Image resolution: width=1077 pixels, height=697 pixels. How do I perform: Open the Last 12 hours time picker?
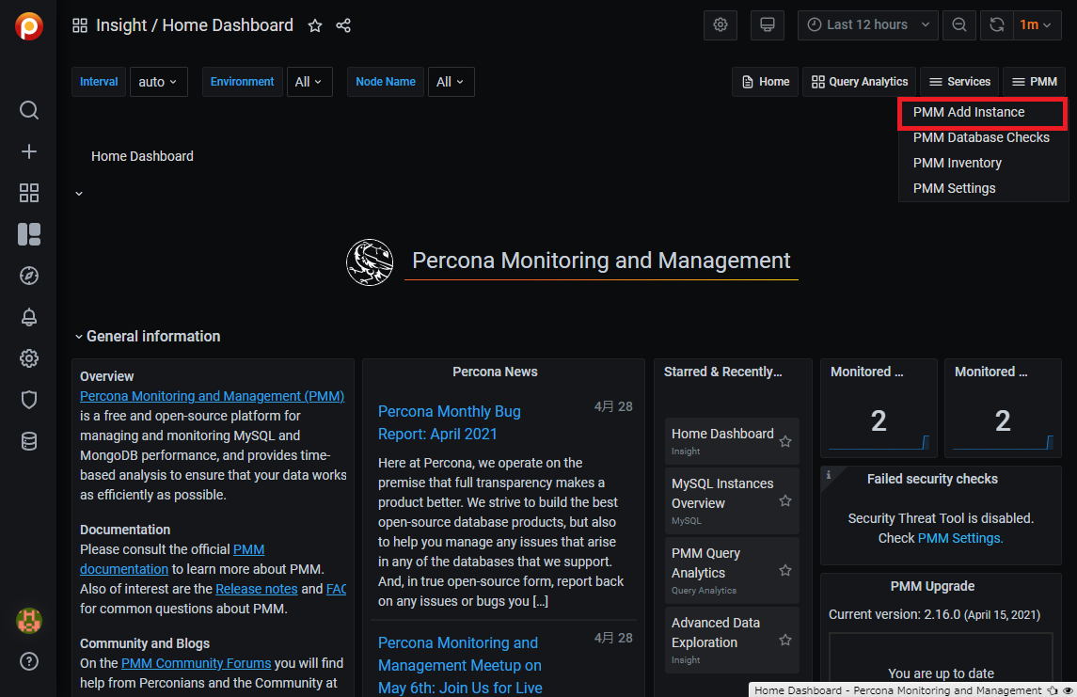tap(868, 24)
